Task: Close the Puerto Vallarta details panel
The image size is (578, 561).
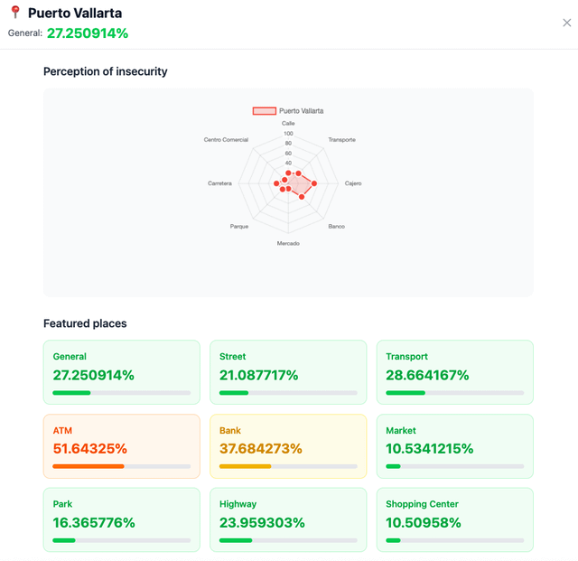Action: pyautogui.click(x=566, y=23)
